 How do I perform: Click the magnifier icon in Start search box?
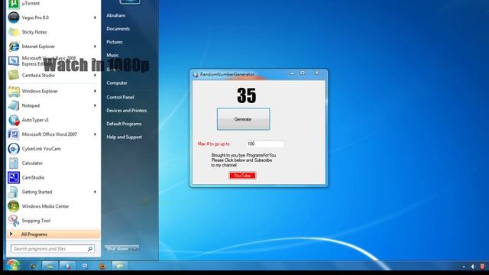90,248
